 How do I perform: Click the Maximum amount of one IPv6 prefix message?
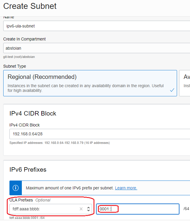point(70,188)
